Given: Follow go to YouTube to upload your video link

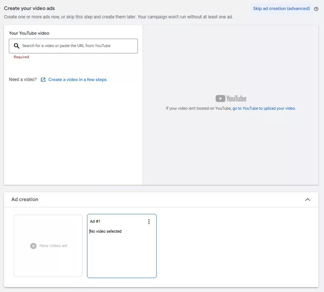Looking at the screenshot, I should point(264,109).
